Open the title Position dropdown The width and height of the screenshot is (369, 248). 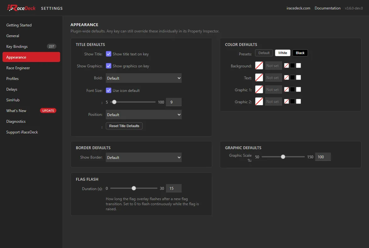coord(144,115)
